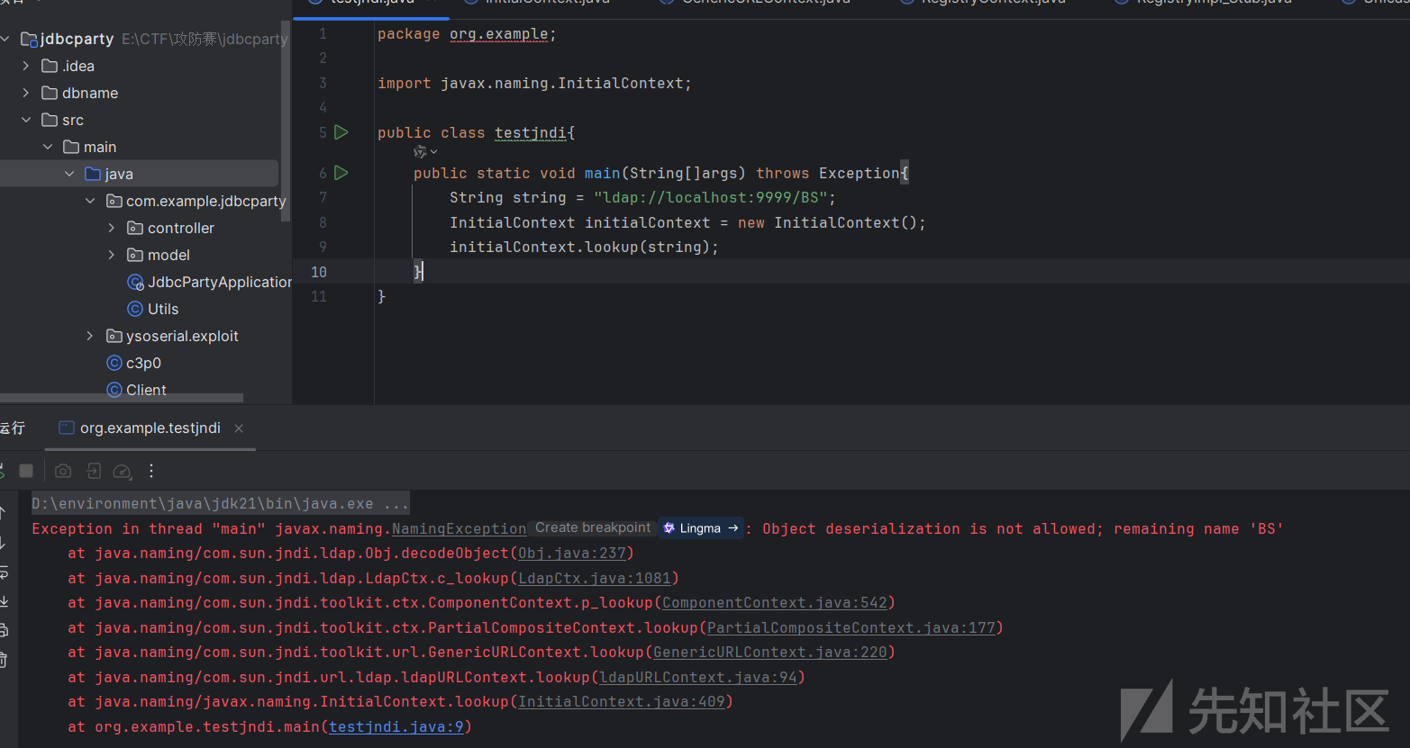This screenshot has width=1410, height=748.
Task: Open the GenericURLContext.java:220 link
Action: (770, 653)
